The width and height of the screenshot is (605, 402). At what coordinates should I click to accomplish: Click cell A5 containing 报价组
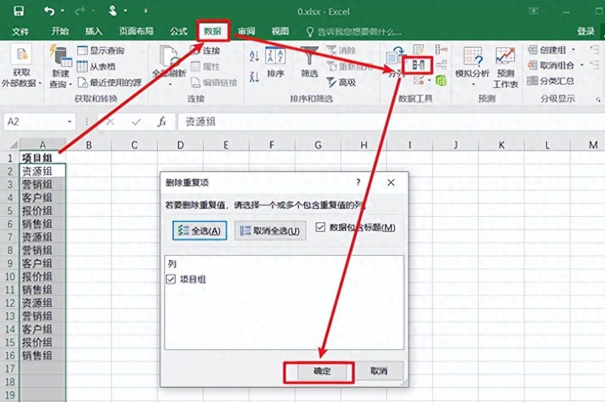coord(43,210)
